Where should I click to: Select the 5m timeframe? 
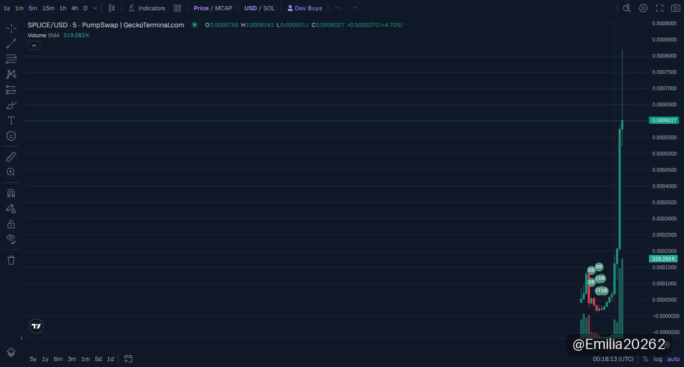pyautogui.click(x=33, y=9)
